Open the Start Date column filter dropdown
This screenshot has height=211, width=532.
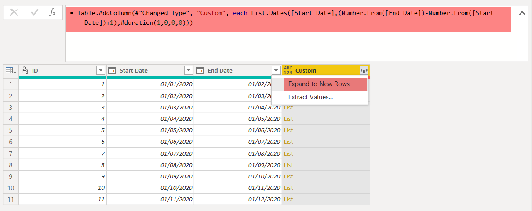189,70
